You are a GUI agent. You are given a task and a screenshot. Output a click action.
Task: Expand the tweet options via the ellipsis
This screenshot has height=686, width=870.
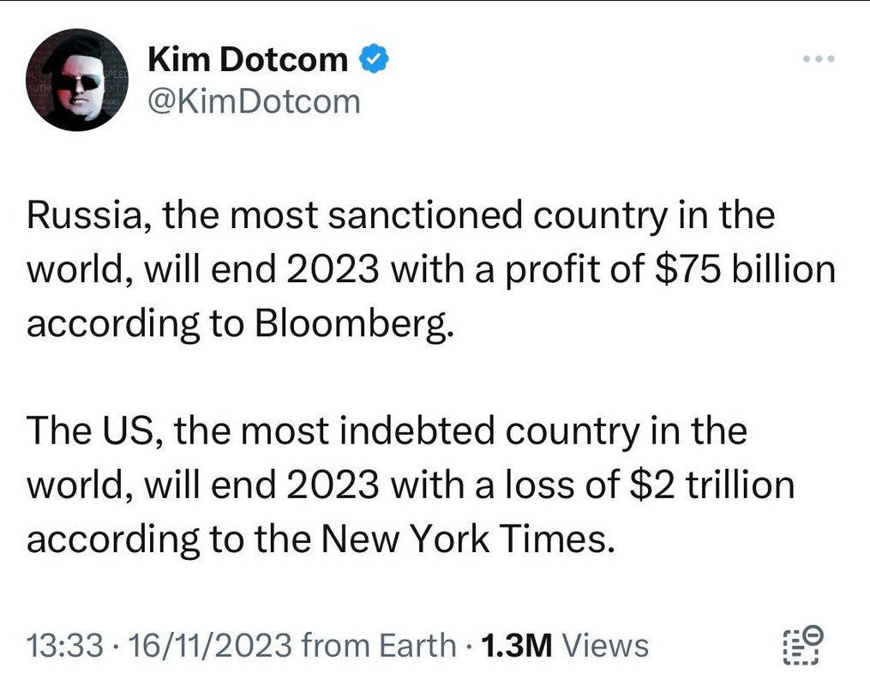(819, 57)
